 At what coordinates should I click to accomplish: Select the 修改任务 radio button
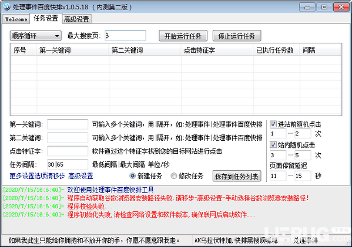tap(174, 176)
